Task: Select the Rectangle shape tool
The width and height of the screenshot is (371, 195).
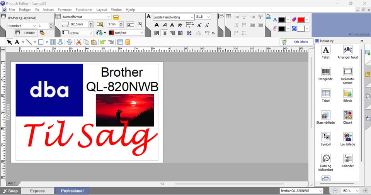Action: click(x=41, y=42)
